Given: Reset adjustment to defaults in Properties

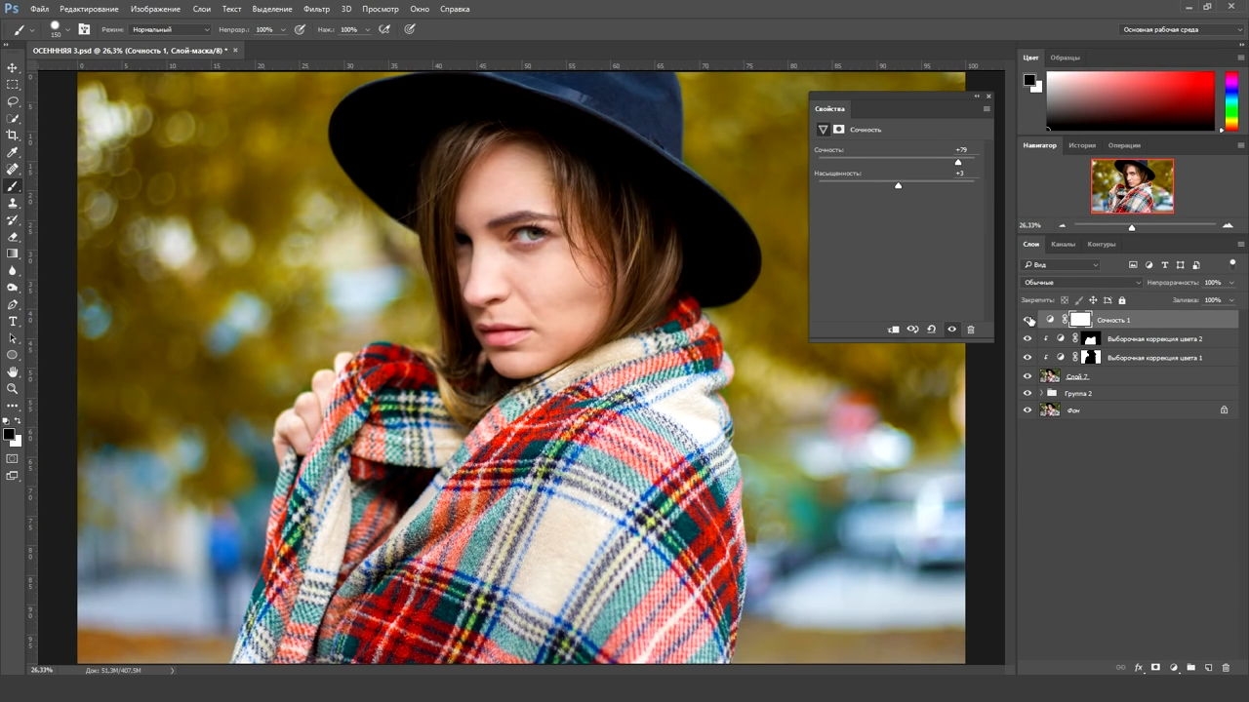Looking at the screenshot, I should tap(931, 330).
